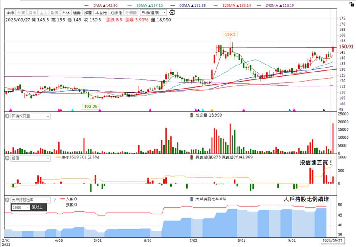Toggle the 布林 Bollinger overlay
The width and height of the screenshot is (356, 247).
click(66, 13)
